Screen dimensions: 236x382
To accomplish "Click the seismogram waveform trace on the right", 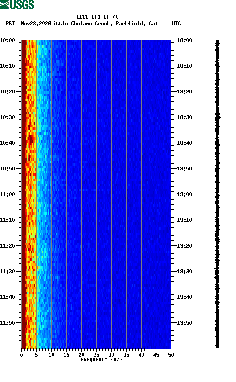I will pyautogui.click(x=217, y=194).
